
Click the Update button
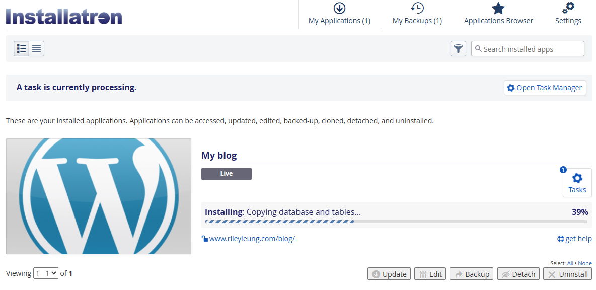(x=389, y=274)
